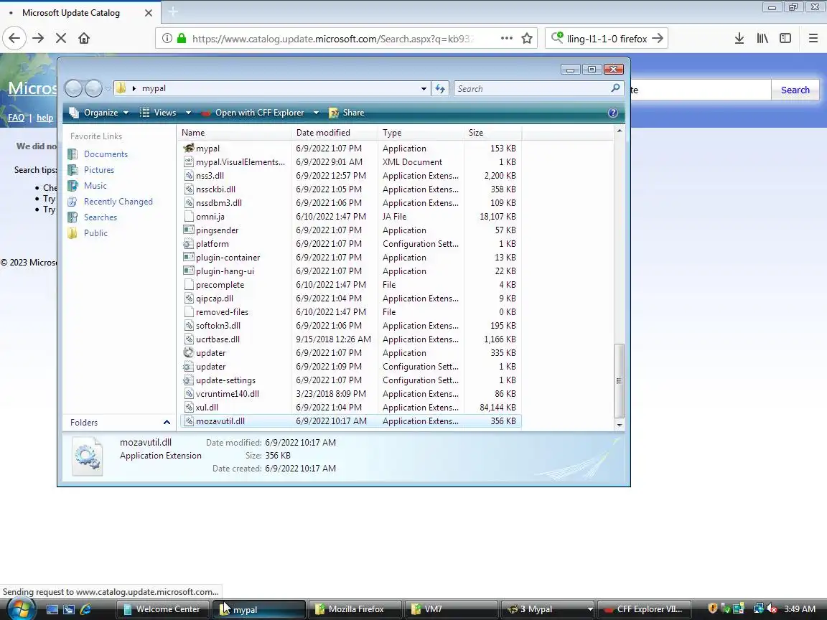The height and width of the screenshot is (620, 827).
Task: Go back with Firefox back arrow
Action: [14, 38]
